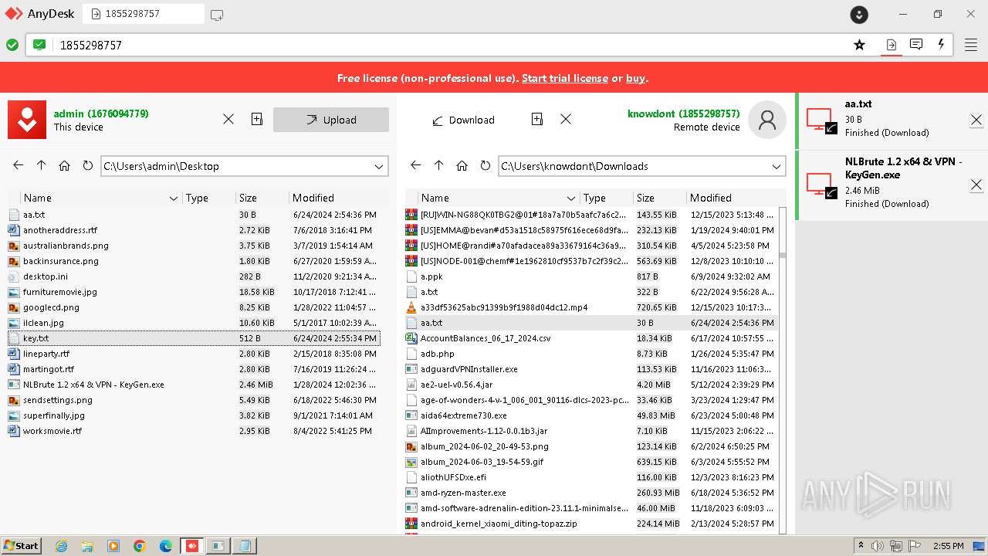The height and width of the screenshot is (556, 988).
Task: Select adguardVPNInstaller.exe in remote list
Action: coord(591,369)
